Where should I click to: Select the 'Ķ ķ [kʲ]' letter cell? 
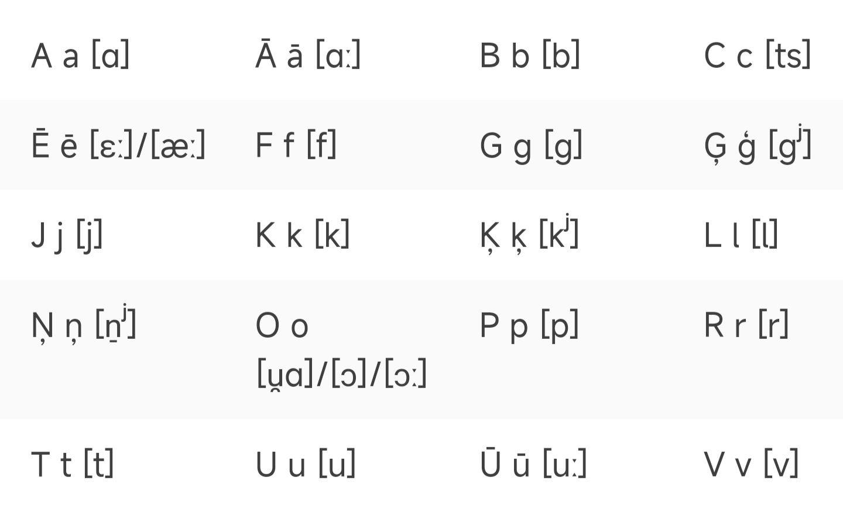(529, 234)
